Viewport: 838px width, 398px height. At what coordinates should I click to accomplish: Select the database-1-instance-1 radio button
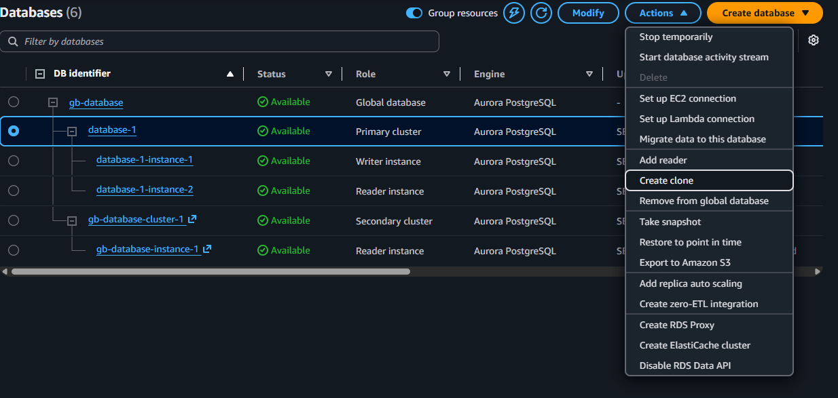[14, 161]
